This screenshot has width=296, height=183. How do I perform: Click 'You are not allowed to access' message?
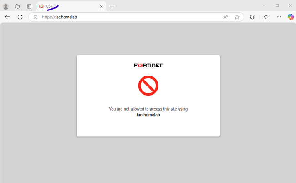click(x=148, y=109)
